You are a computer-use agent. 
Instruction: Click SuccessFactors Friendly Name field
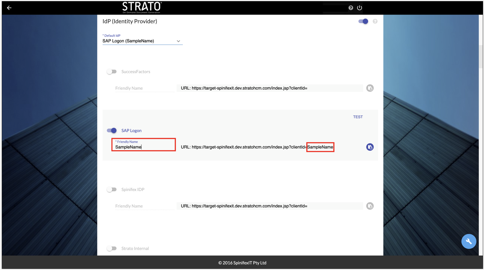click(x=144, y=88)
